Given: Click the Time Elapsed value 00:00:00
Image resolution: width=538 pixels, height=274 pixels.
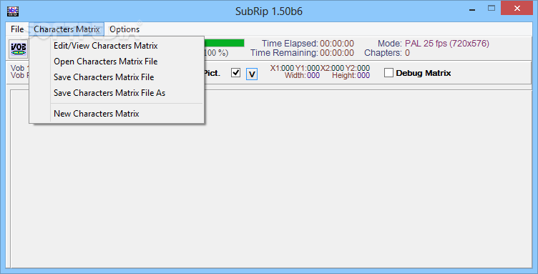Looking at the screenshot, I should pyautogui.click(x=336, y=44).
